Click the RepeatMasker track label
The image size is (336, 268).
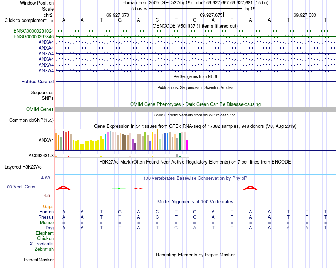[x=39, y=260]
